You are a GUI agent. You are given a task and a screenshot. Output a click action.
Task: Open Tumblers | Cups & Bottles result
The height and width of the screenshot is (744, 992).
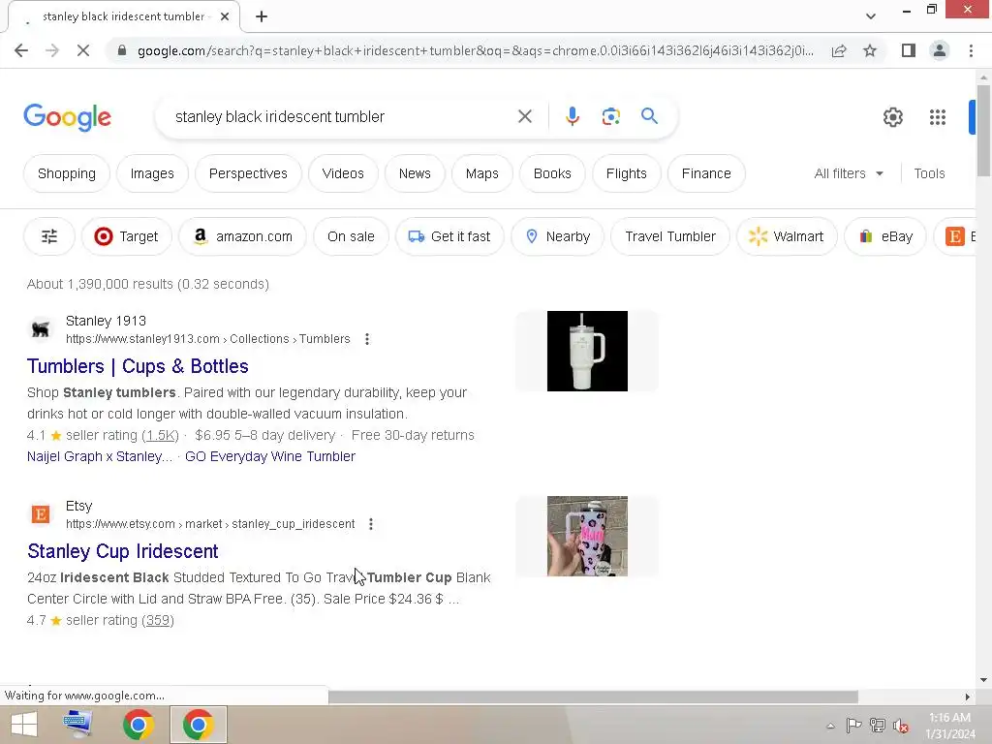(138, 366)
